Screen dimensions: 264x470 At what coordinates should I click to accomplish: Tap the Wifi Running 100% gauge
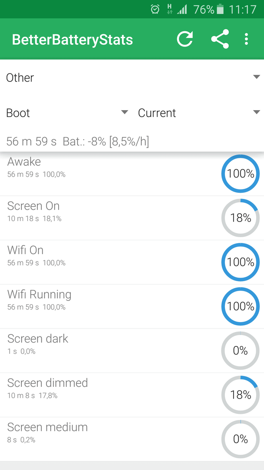pos(241,306)
